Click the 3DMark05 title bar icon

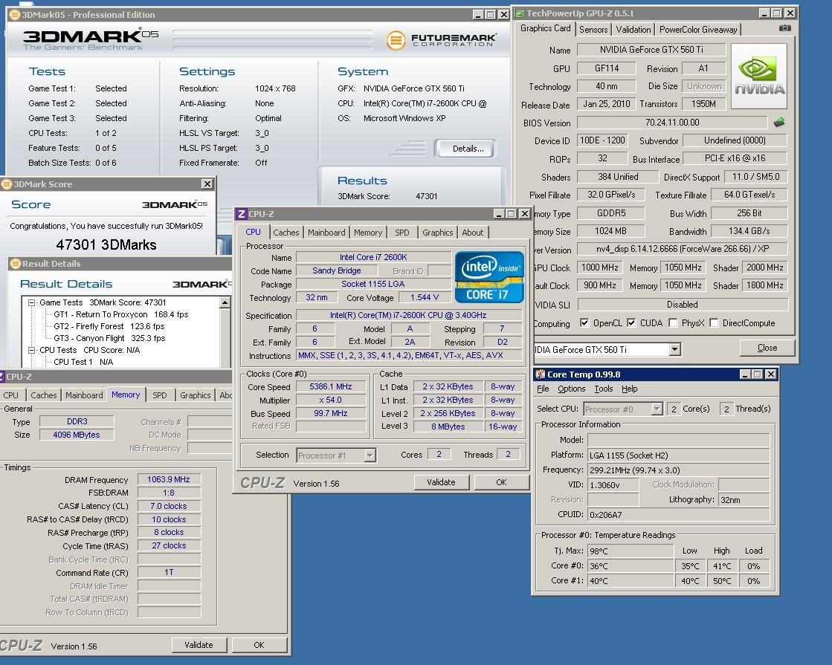pyautogui.click(x=16, y=14)
